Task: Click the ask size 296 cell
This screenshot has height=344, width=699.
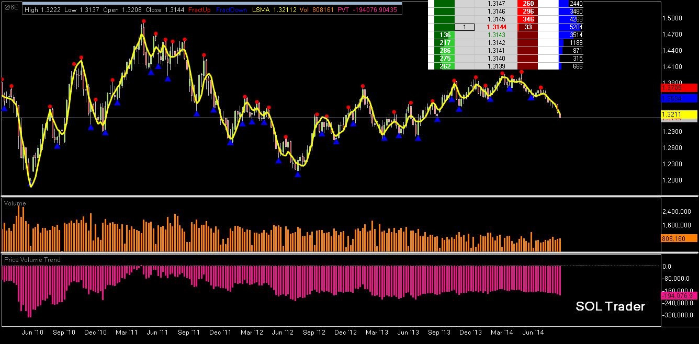Action: pyautogui.click(x=528, y=11)
